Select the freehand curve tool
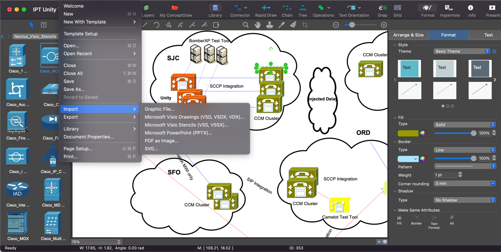 (x=168, y=25)
